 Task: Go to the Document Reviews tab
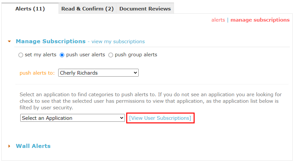pyautogui.click(x=145, y=9)
